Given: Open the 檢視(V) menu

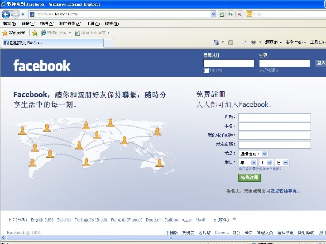Looking at the screenshot, I should (x=47, y=23).
